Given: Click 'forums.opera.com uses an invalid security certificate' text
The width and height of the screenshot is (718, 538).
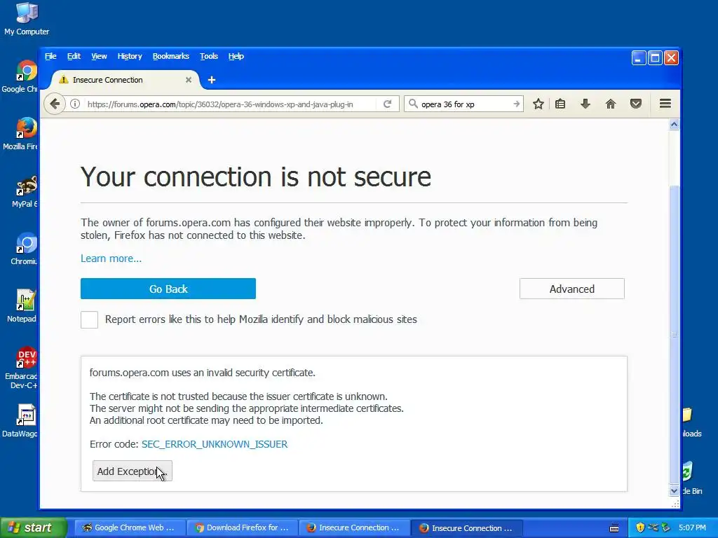Looking at the screenshot, I should (x=203, y=373).
